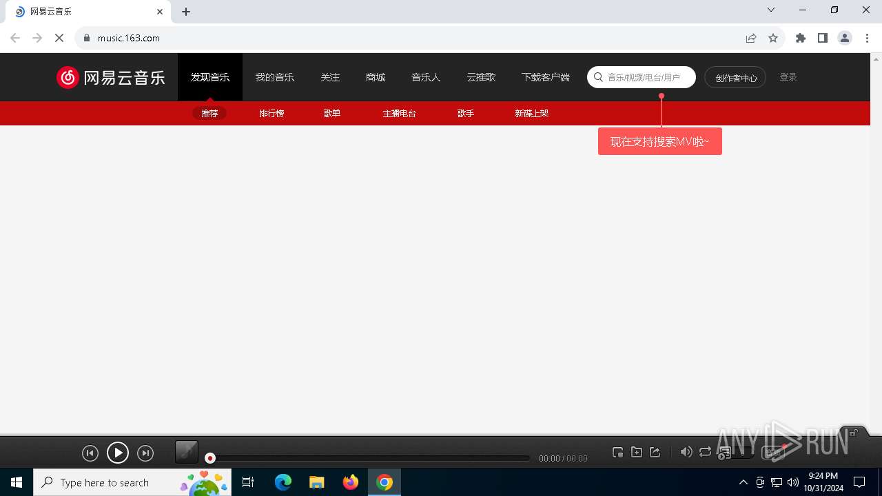Click the NetEase Cloud Music logo
Viewport: 882px width, 496px height.
(110, 77)
